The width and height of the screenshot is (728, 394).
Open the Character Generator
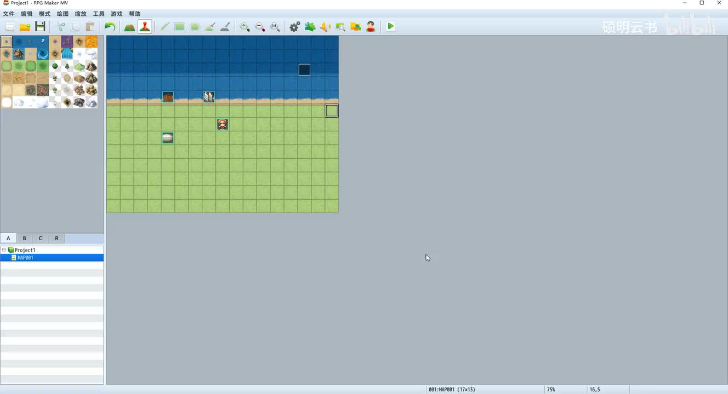(x=371, y=26)
